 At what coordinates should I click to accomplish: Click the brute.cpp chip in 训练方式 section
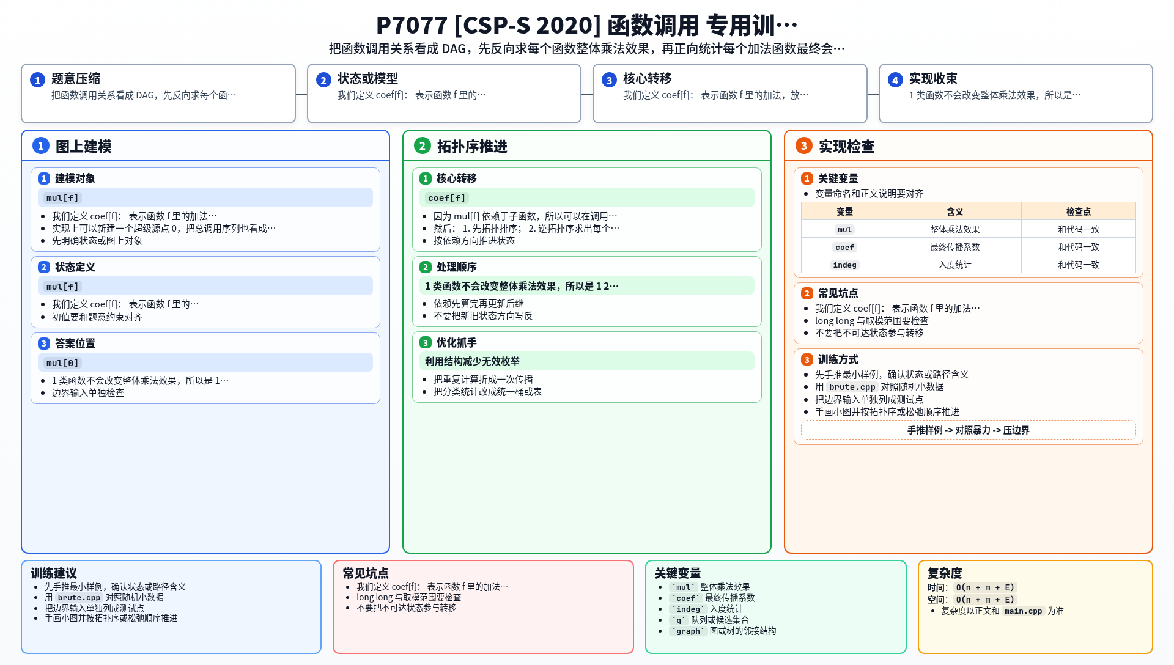pyautogui.click(x=852, y=387)
